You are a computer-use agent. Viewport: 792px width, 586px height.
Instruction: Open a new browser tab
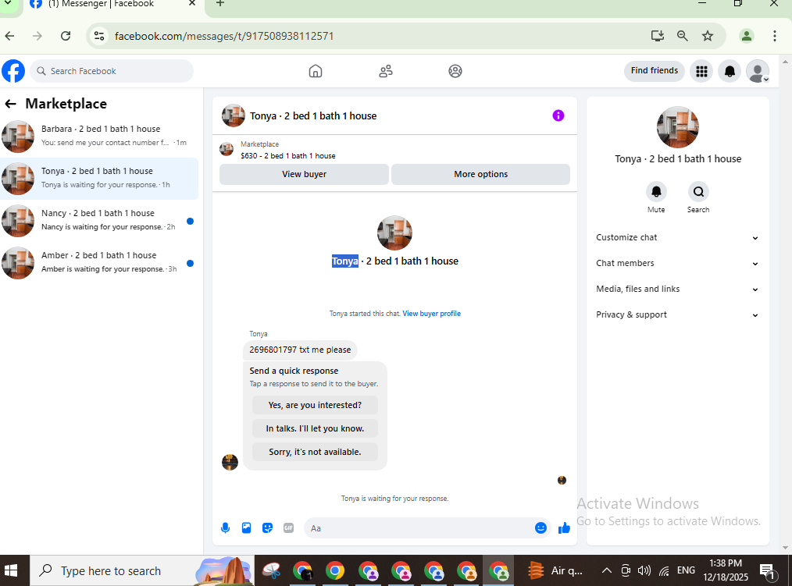pyautogui.click(x=220, y=4)
